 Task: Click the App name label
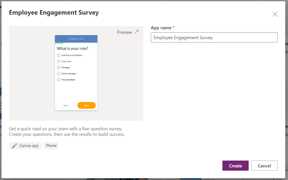(x=161, y=28)
